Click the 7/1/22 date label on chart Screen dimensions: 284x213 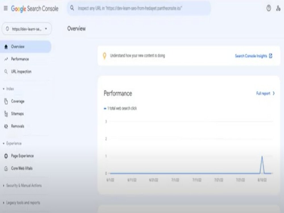pos(175,180)
